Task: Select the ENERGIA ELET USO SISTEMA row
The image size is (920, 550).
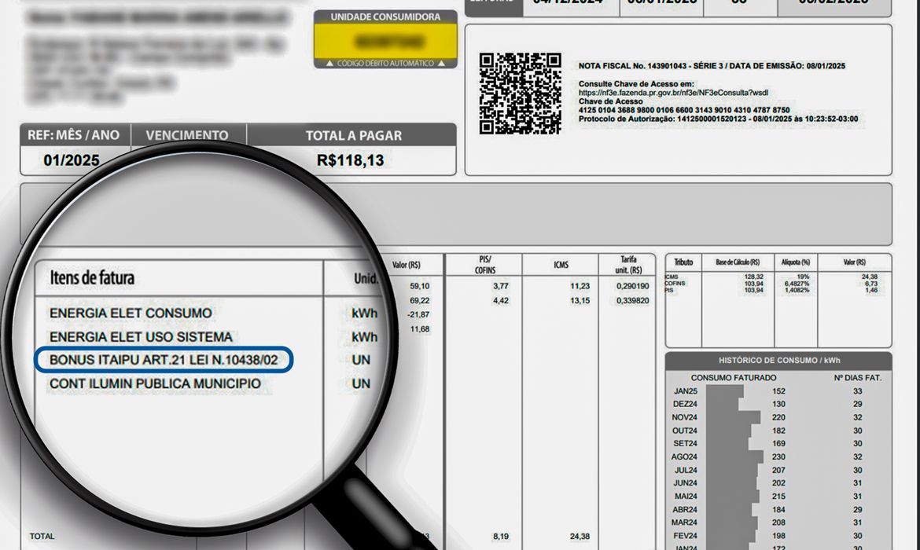Action: point(141,337)
